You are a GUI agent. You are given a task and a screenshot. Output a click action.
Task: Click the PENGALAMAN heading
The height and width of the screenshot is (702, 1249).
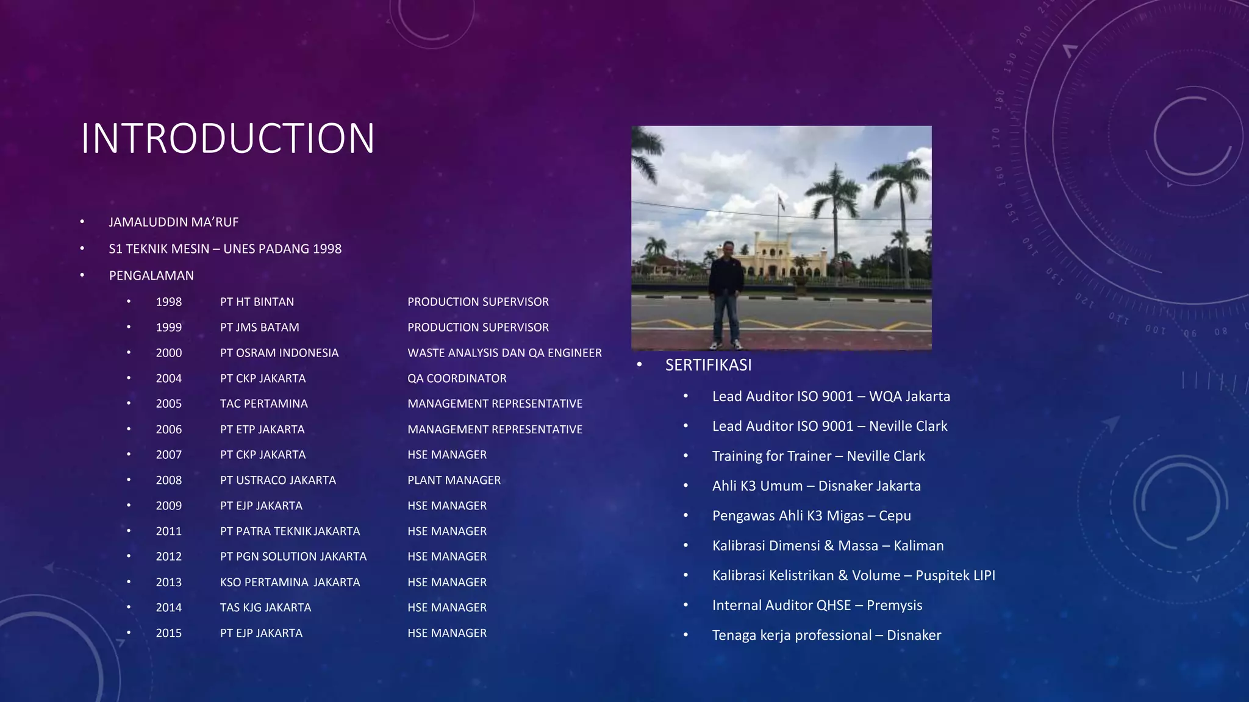pos(151,276)
